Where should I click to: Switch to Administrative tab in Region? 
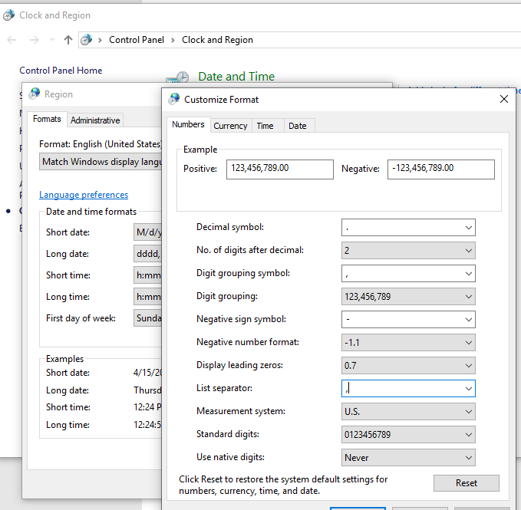click(x=95, y=120)
